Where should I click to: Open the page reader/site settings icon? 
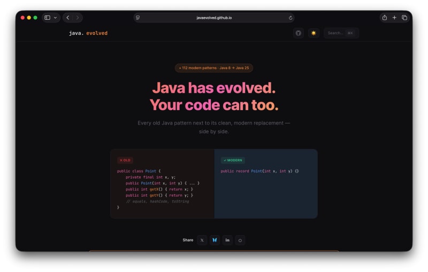[x=138, y=18]
